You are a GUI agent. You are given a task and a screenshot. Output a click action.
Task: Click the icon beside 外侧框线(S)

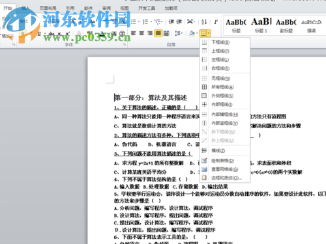tap(204, 96)
